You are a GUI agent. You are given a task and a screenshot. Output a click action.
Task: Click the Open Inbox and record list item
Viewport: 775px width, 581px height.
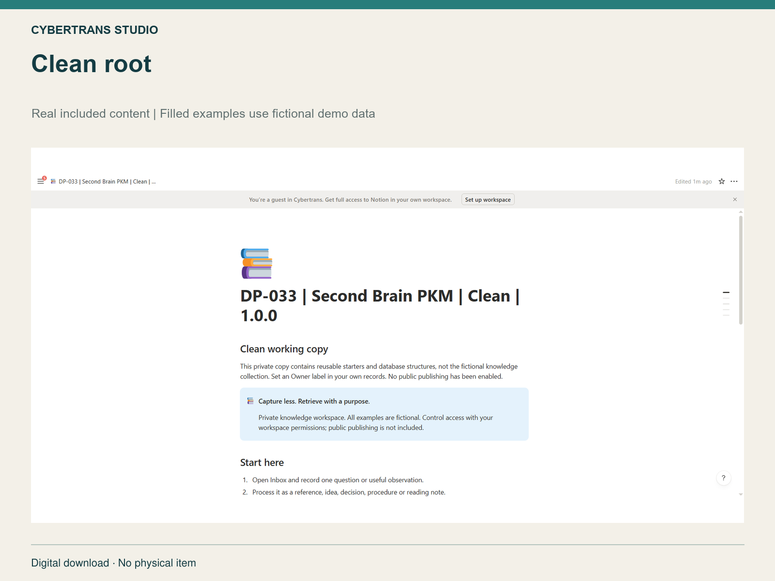(338, 480)
